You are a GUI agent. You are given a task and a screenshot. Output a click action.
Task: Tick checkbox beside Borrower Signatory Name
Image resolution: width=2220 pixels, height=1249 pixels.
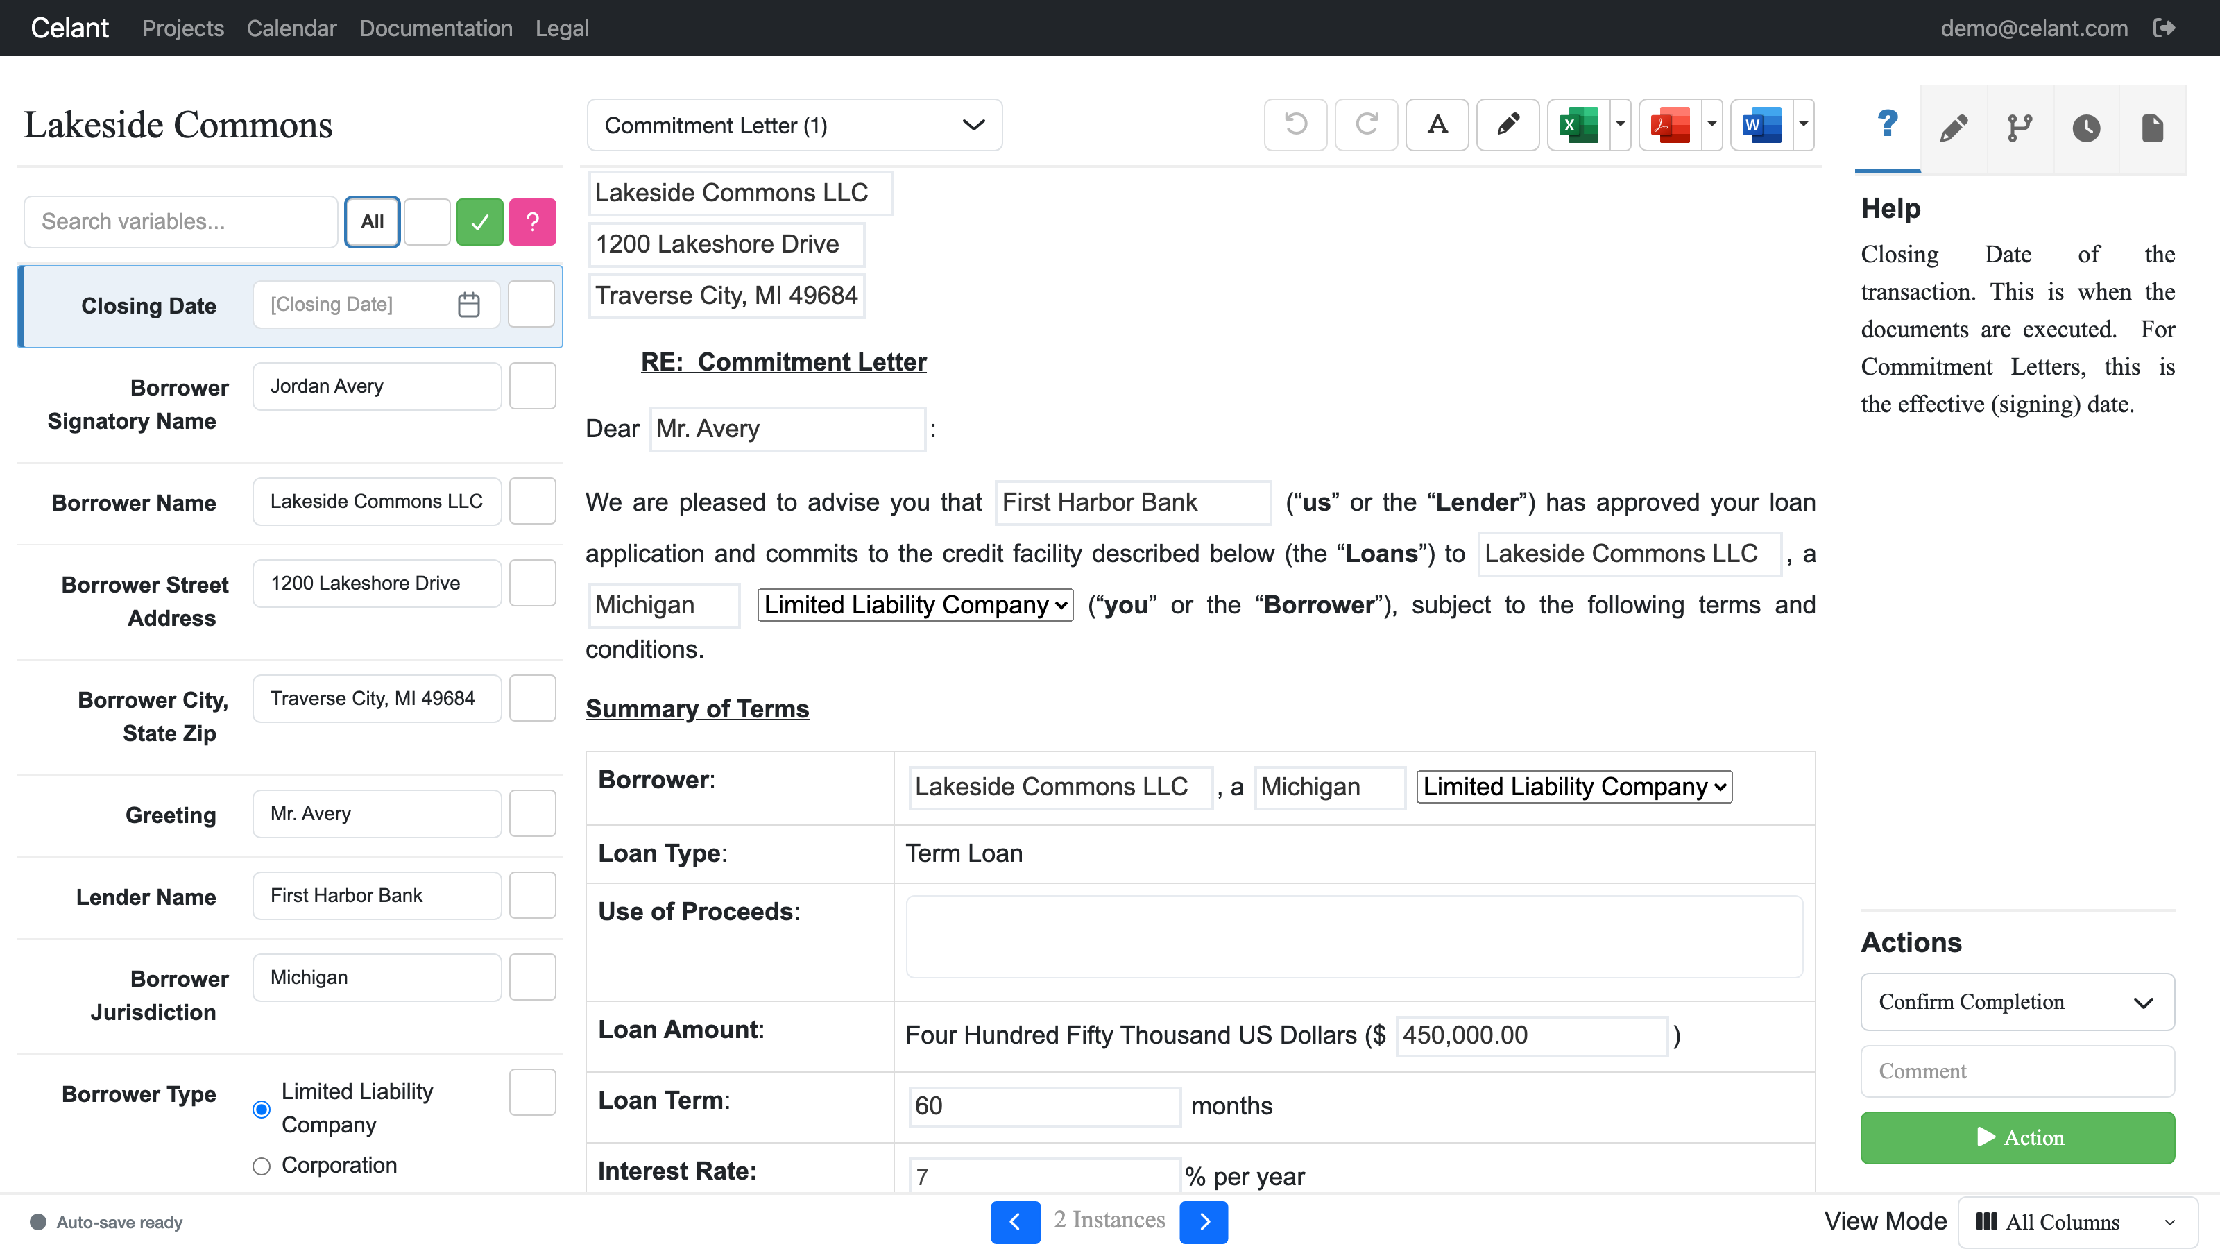coord(533,385)
